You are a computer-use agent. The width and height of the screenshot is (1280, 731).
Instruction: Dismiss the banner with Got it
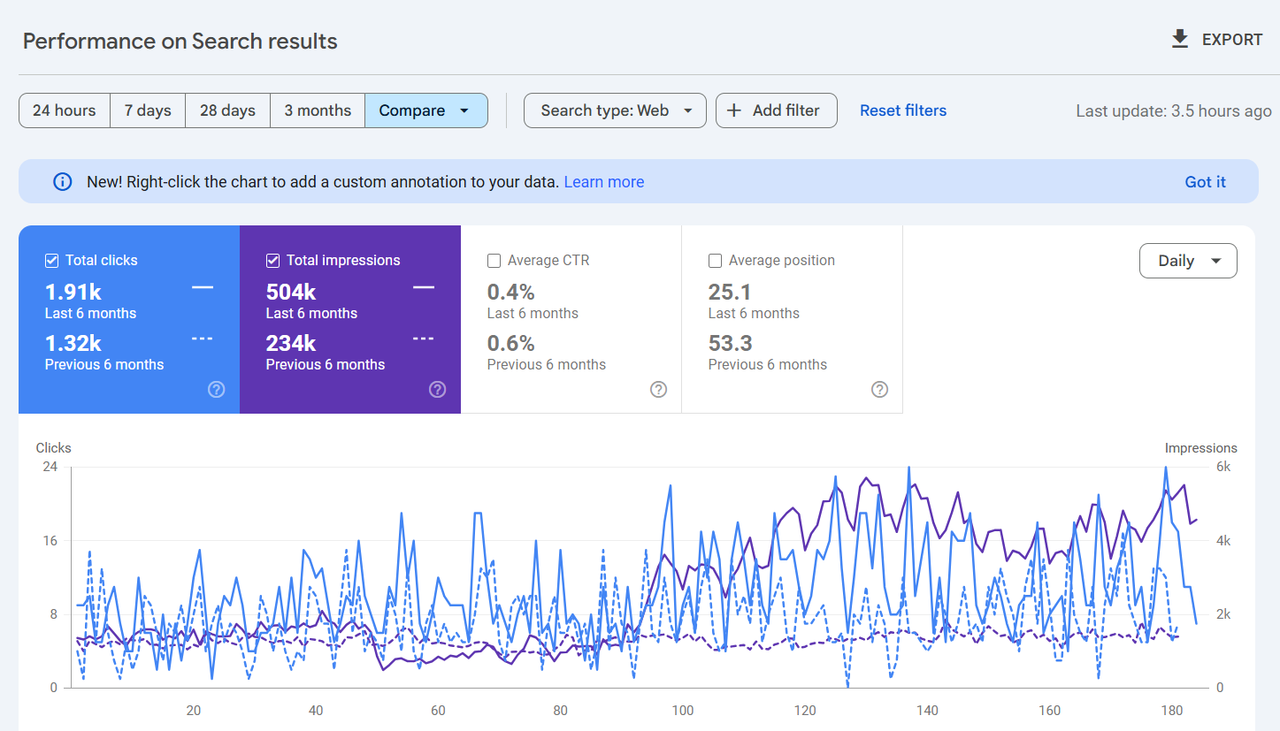1205,181
